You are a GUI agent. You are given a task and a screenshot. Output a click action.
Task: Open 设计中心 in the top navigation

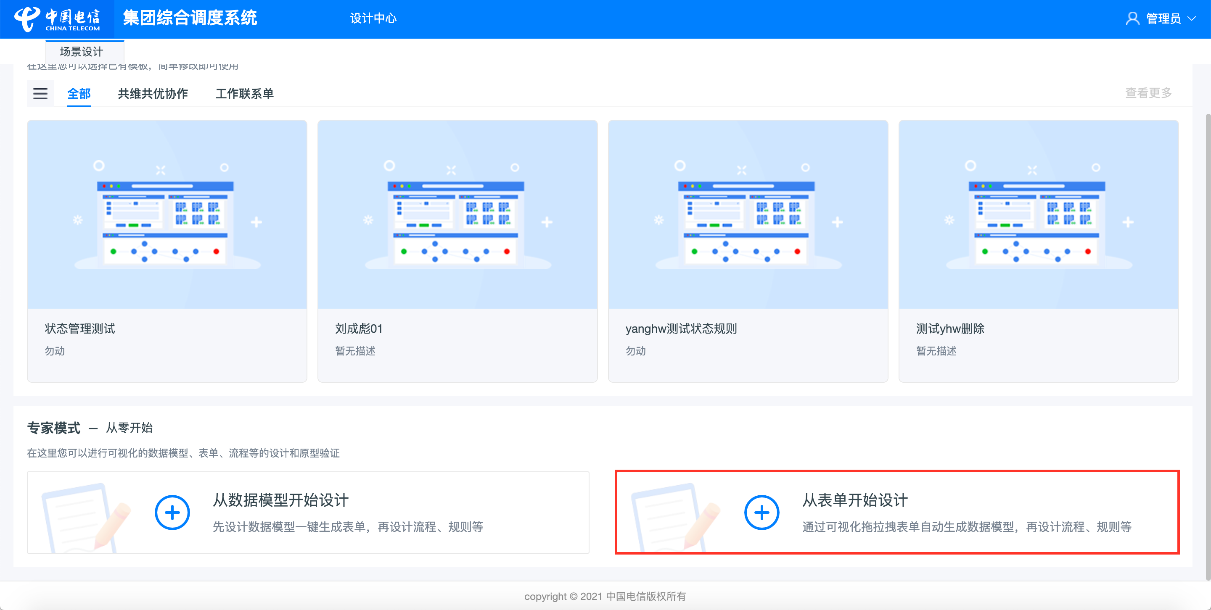tap(373, 18)
